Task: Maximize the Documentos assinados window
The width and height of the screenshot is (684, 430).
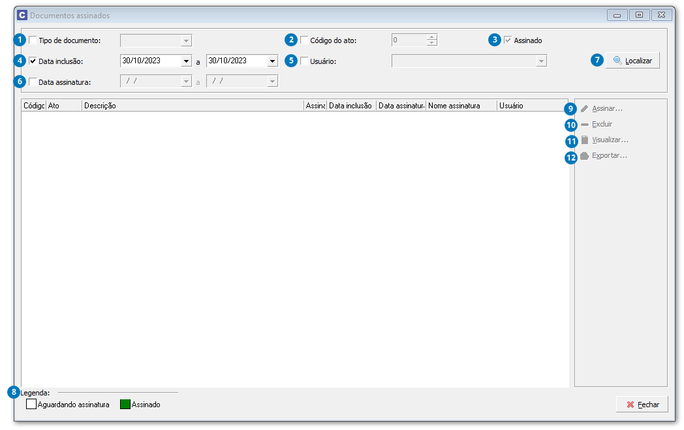Action: (639, 15)
